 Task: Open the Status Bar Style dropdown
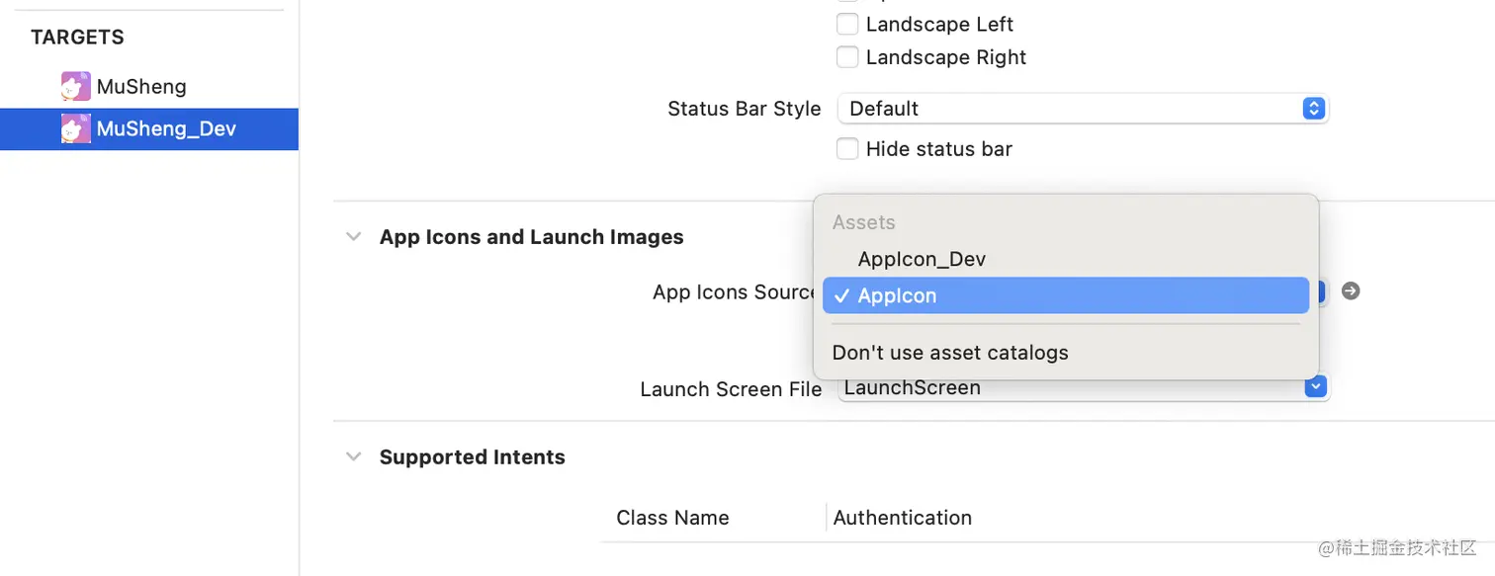pos(1082,109)
